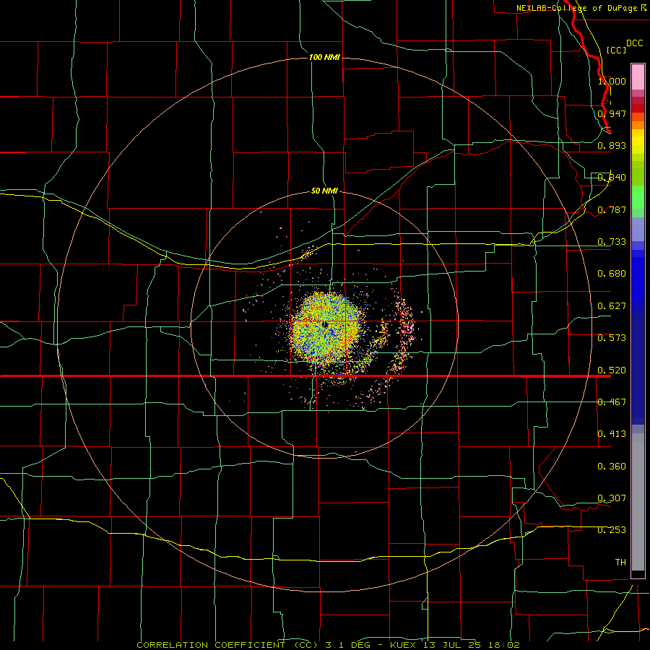
Task: Click the 0.467 legend value
Action: point(612,402)
